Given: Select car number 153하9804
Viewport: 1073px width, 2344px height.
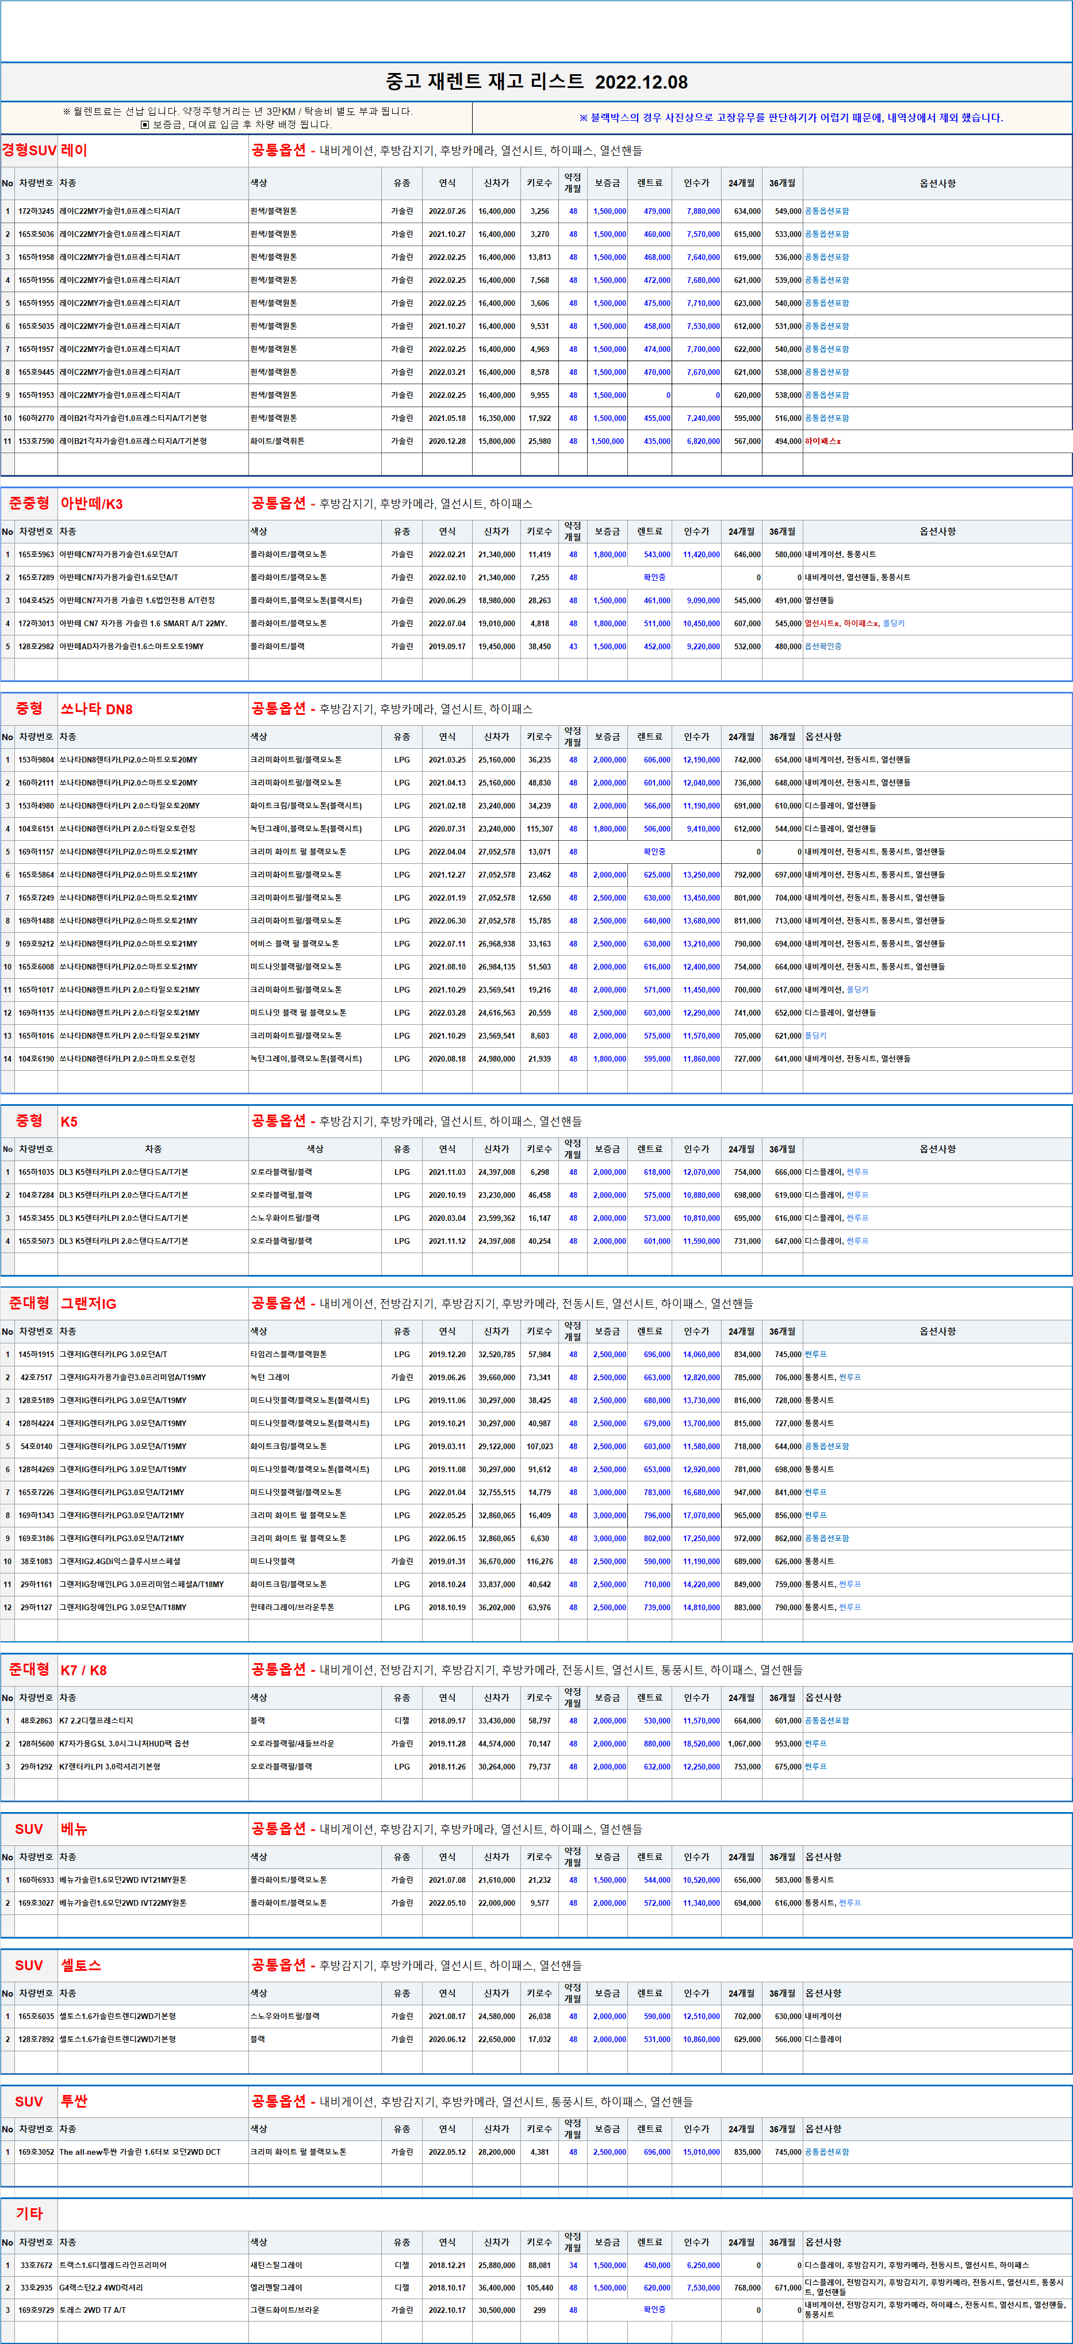Looking at the screenshot, I should pos(36,760).
